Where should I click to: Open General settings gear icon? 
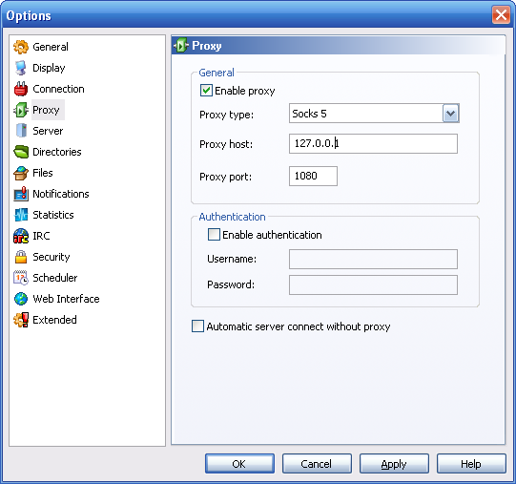[x=21, y=47]
